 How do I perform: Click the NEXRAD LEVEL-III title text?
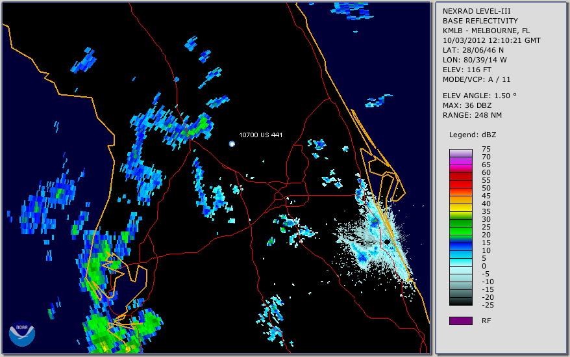pyautogui.click(x=477, y=11)
